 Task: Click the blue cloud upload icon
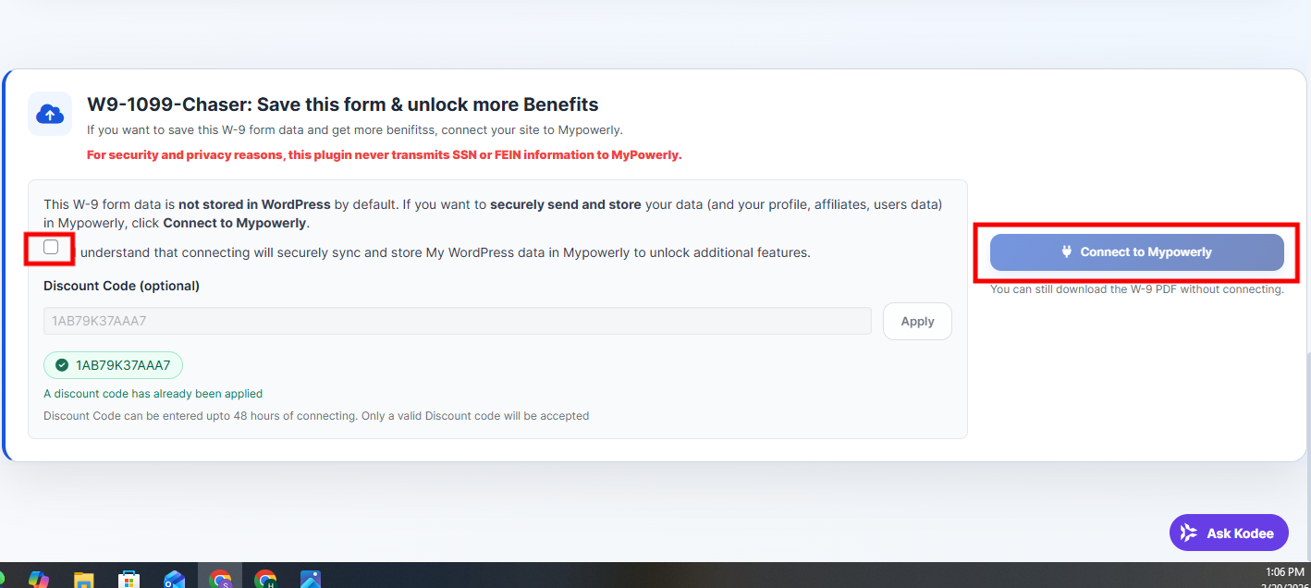pos(50,114)
